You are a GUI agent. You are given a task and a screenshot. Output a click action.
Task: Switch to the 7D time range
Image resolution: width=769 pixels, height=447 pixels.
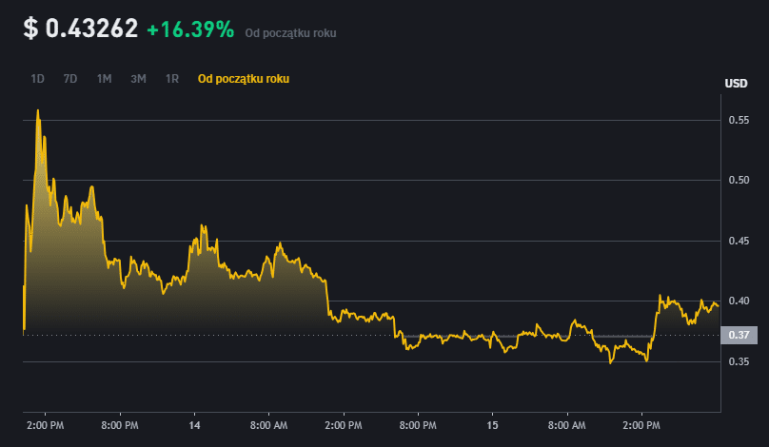point(70,79)
